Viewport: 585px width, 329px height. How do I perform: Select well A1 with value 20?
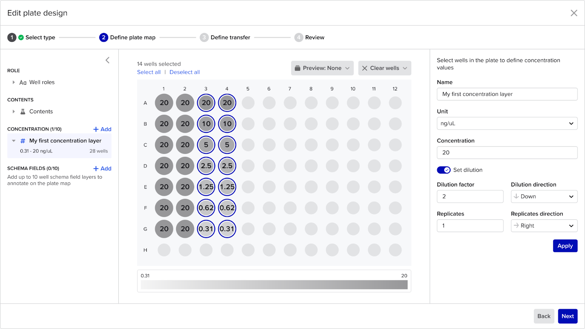point(164,103)
